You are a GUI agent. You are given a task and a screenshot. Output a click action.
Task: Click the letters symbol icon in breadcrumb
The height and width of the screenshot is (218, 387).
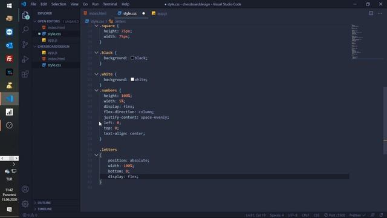(111, 22)
